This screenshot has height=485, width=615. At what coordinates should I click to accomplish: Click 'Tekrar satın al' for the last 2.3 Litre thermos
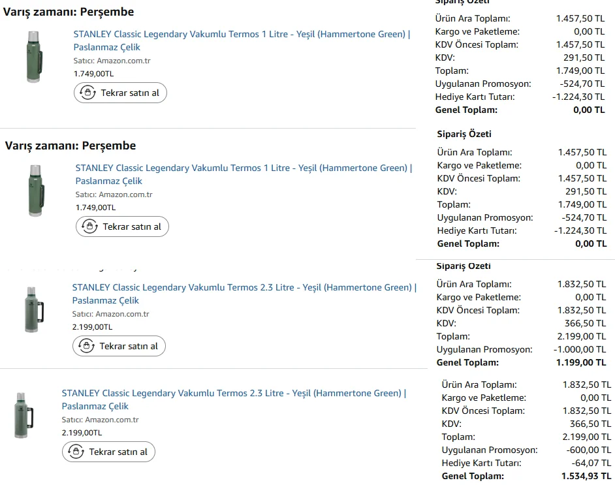pyautogui.click(x=108, y=452)
